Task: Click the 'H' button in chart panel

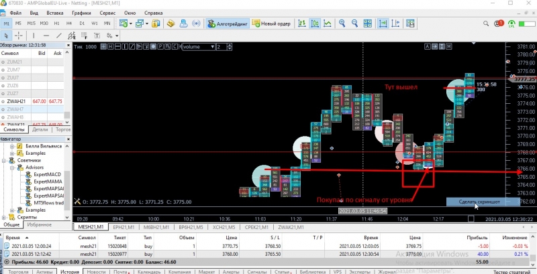Action: (110, 47)
